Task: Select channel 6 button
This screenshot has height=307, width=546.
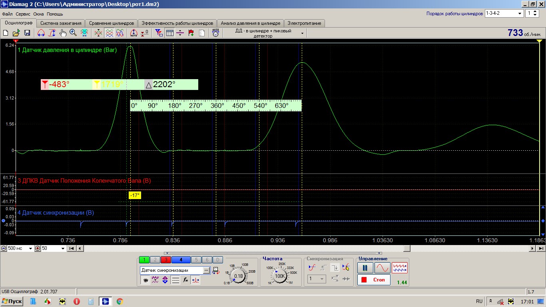Action: click(207, 260)
